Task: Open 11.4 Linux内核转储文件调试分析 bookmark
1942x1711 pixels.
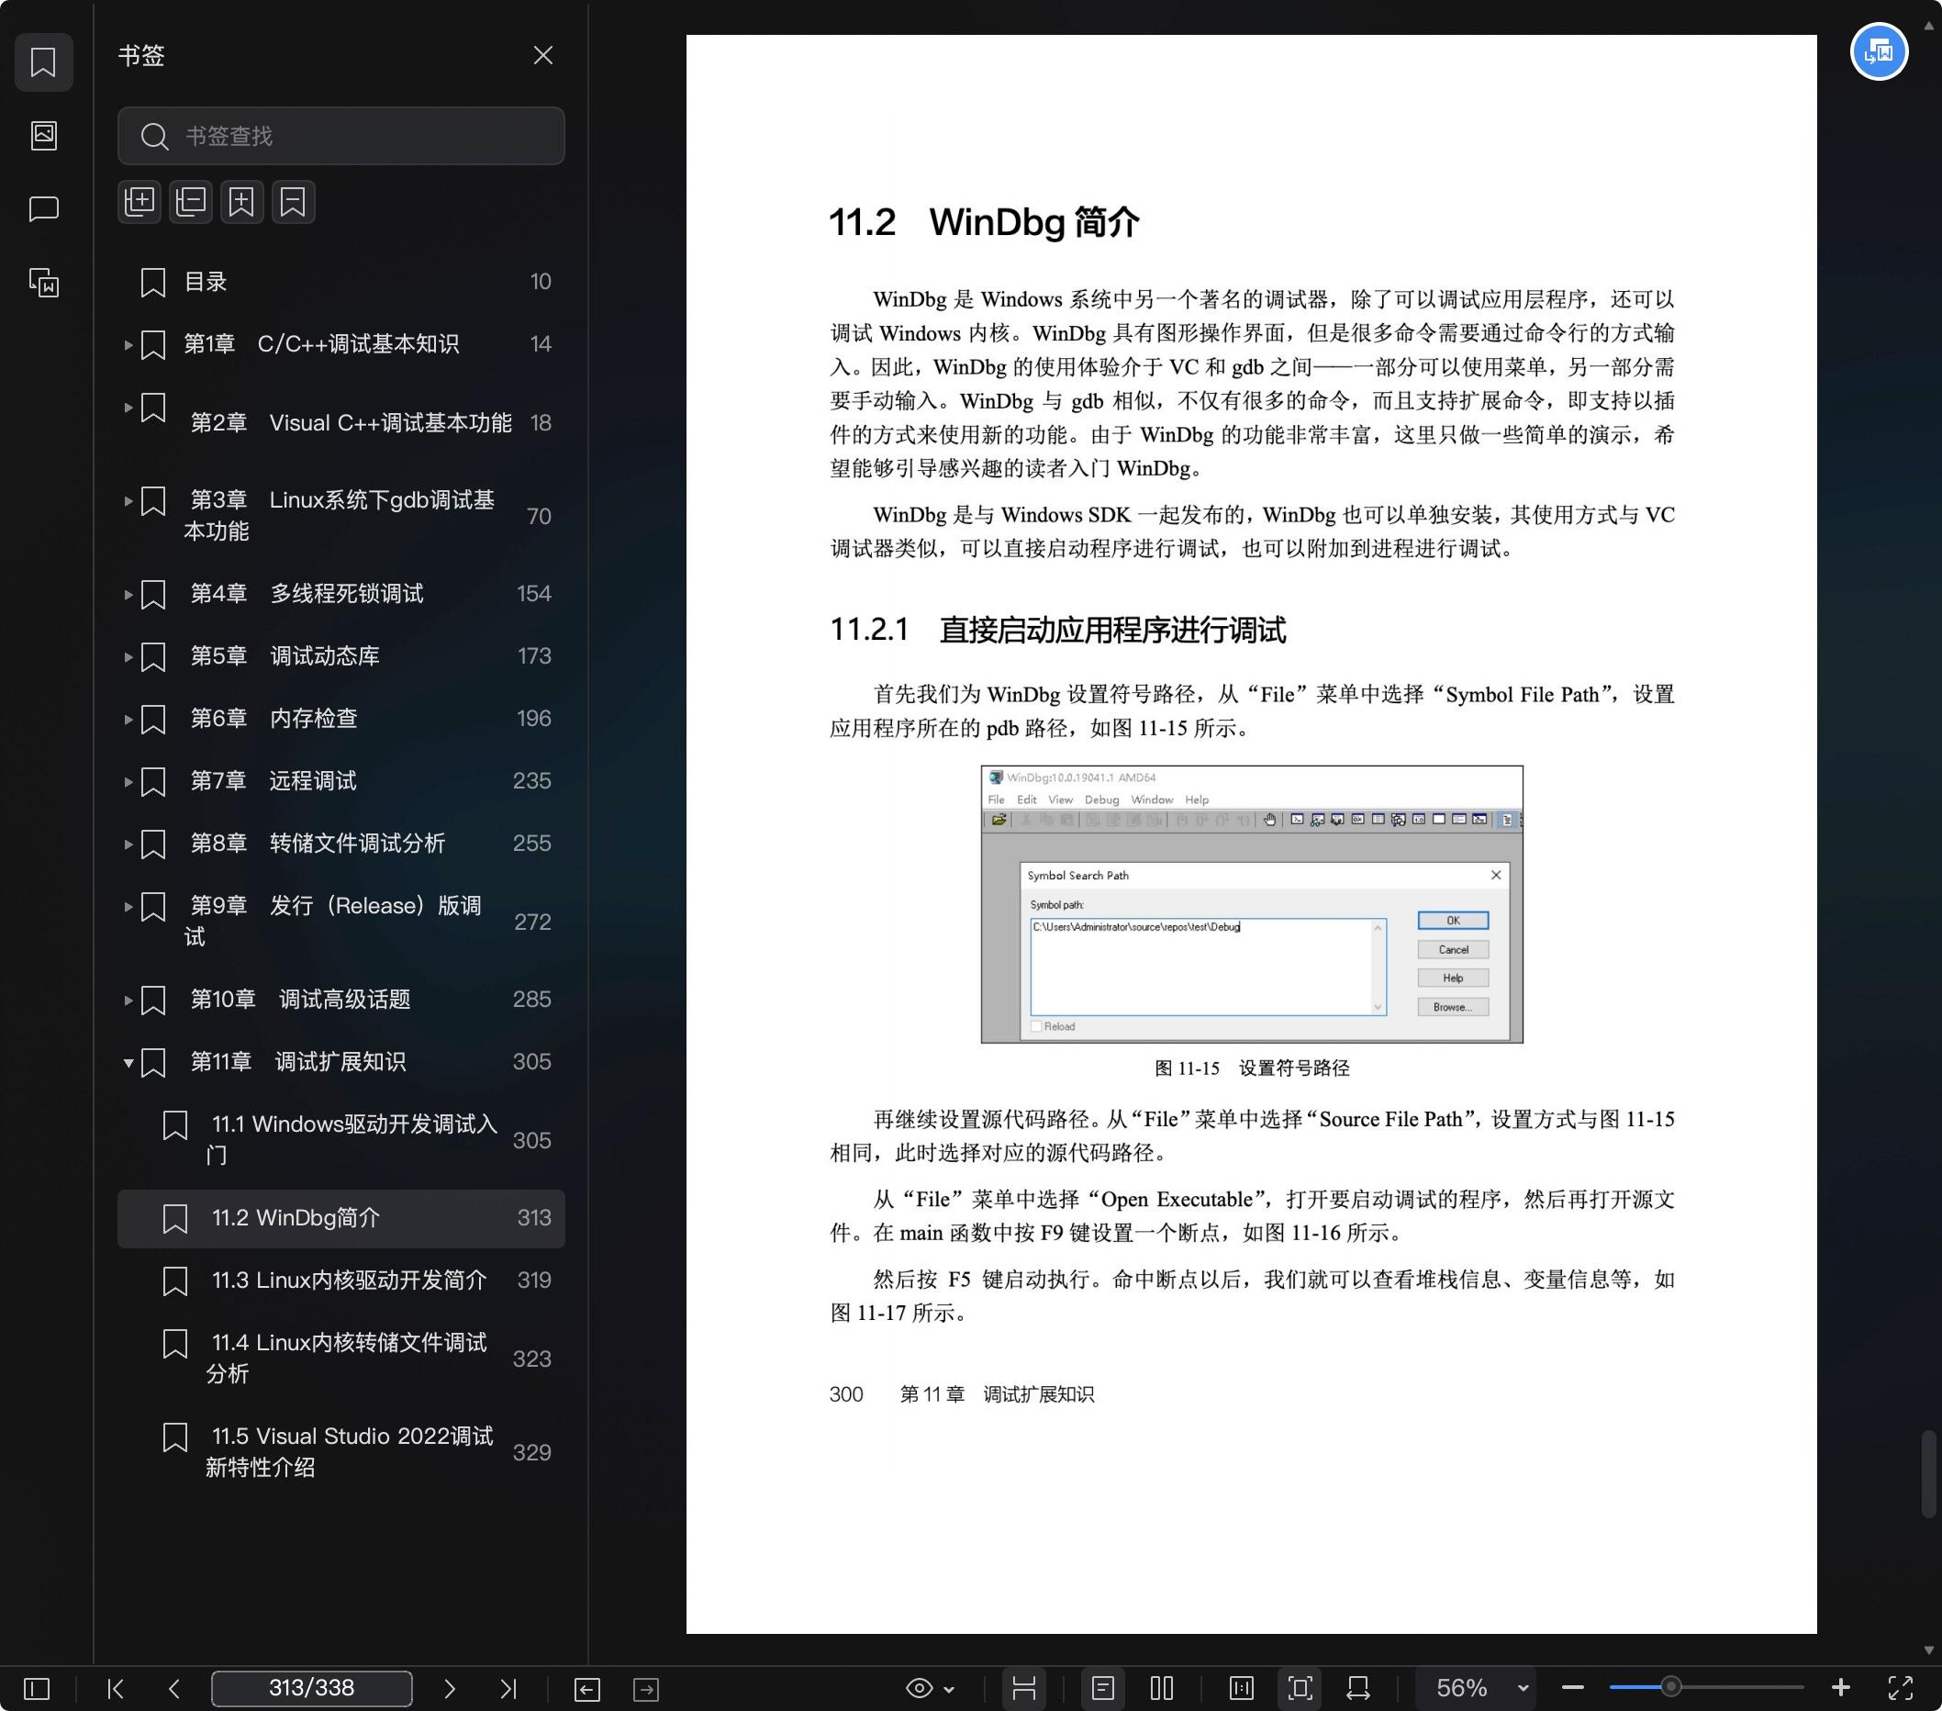Action: tap(341, 1359)
